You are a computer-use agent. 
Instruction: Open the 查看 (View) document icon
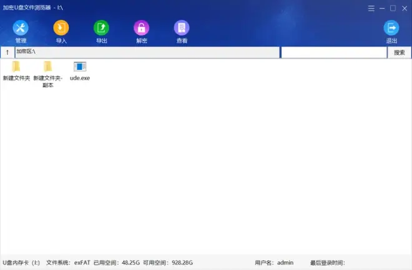coord(182,29)
